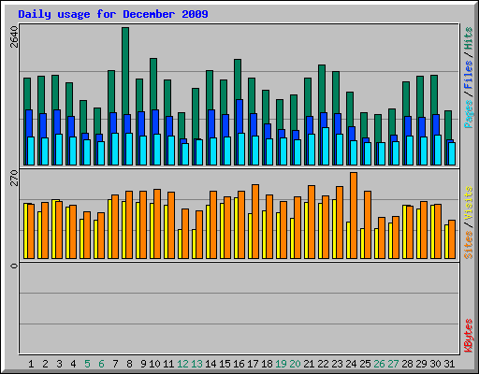This screenshot has width=479, height=374.
Task: Select day 3 on the date axis
Action: (x=59, y=364)
